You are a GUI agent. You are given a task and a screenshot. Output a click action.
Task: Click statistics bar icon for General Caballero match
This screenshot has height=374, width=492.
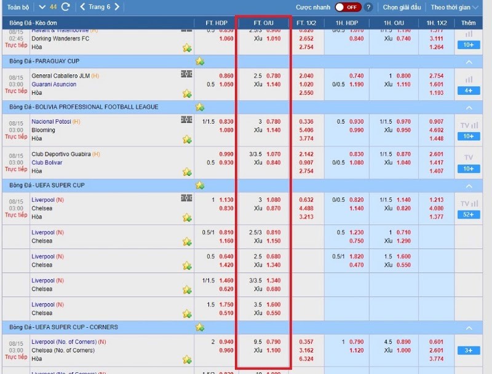click(469, 79)
